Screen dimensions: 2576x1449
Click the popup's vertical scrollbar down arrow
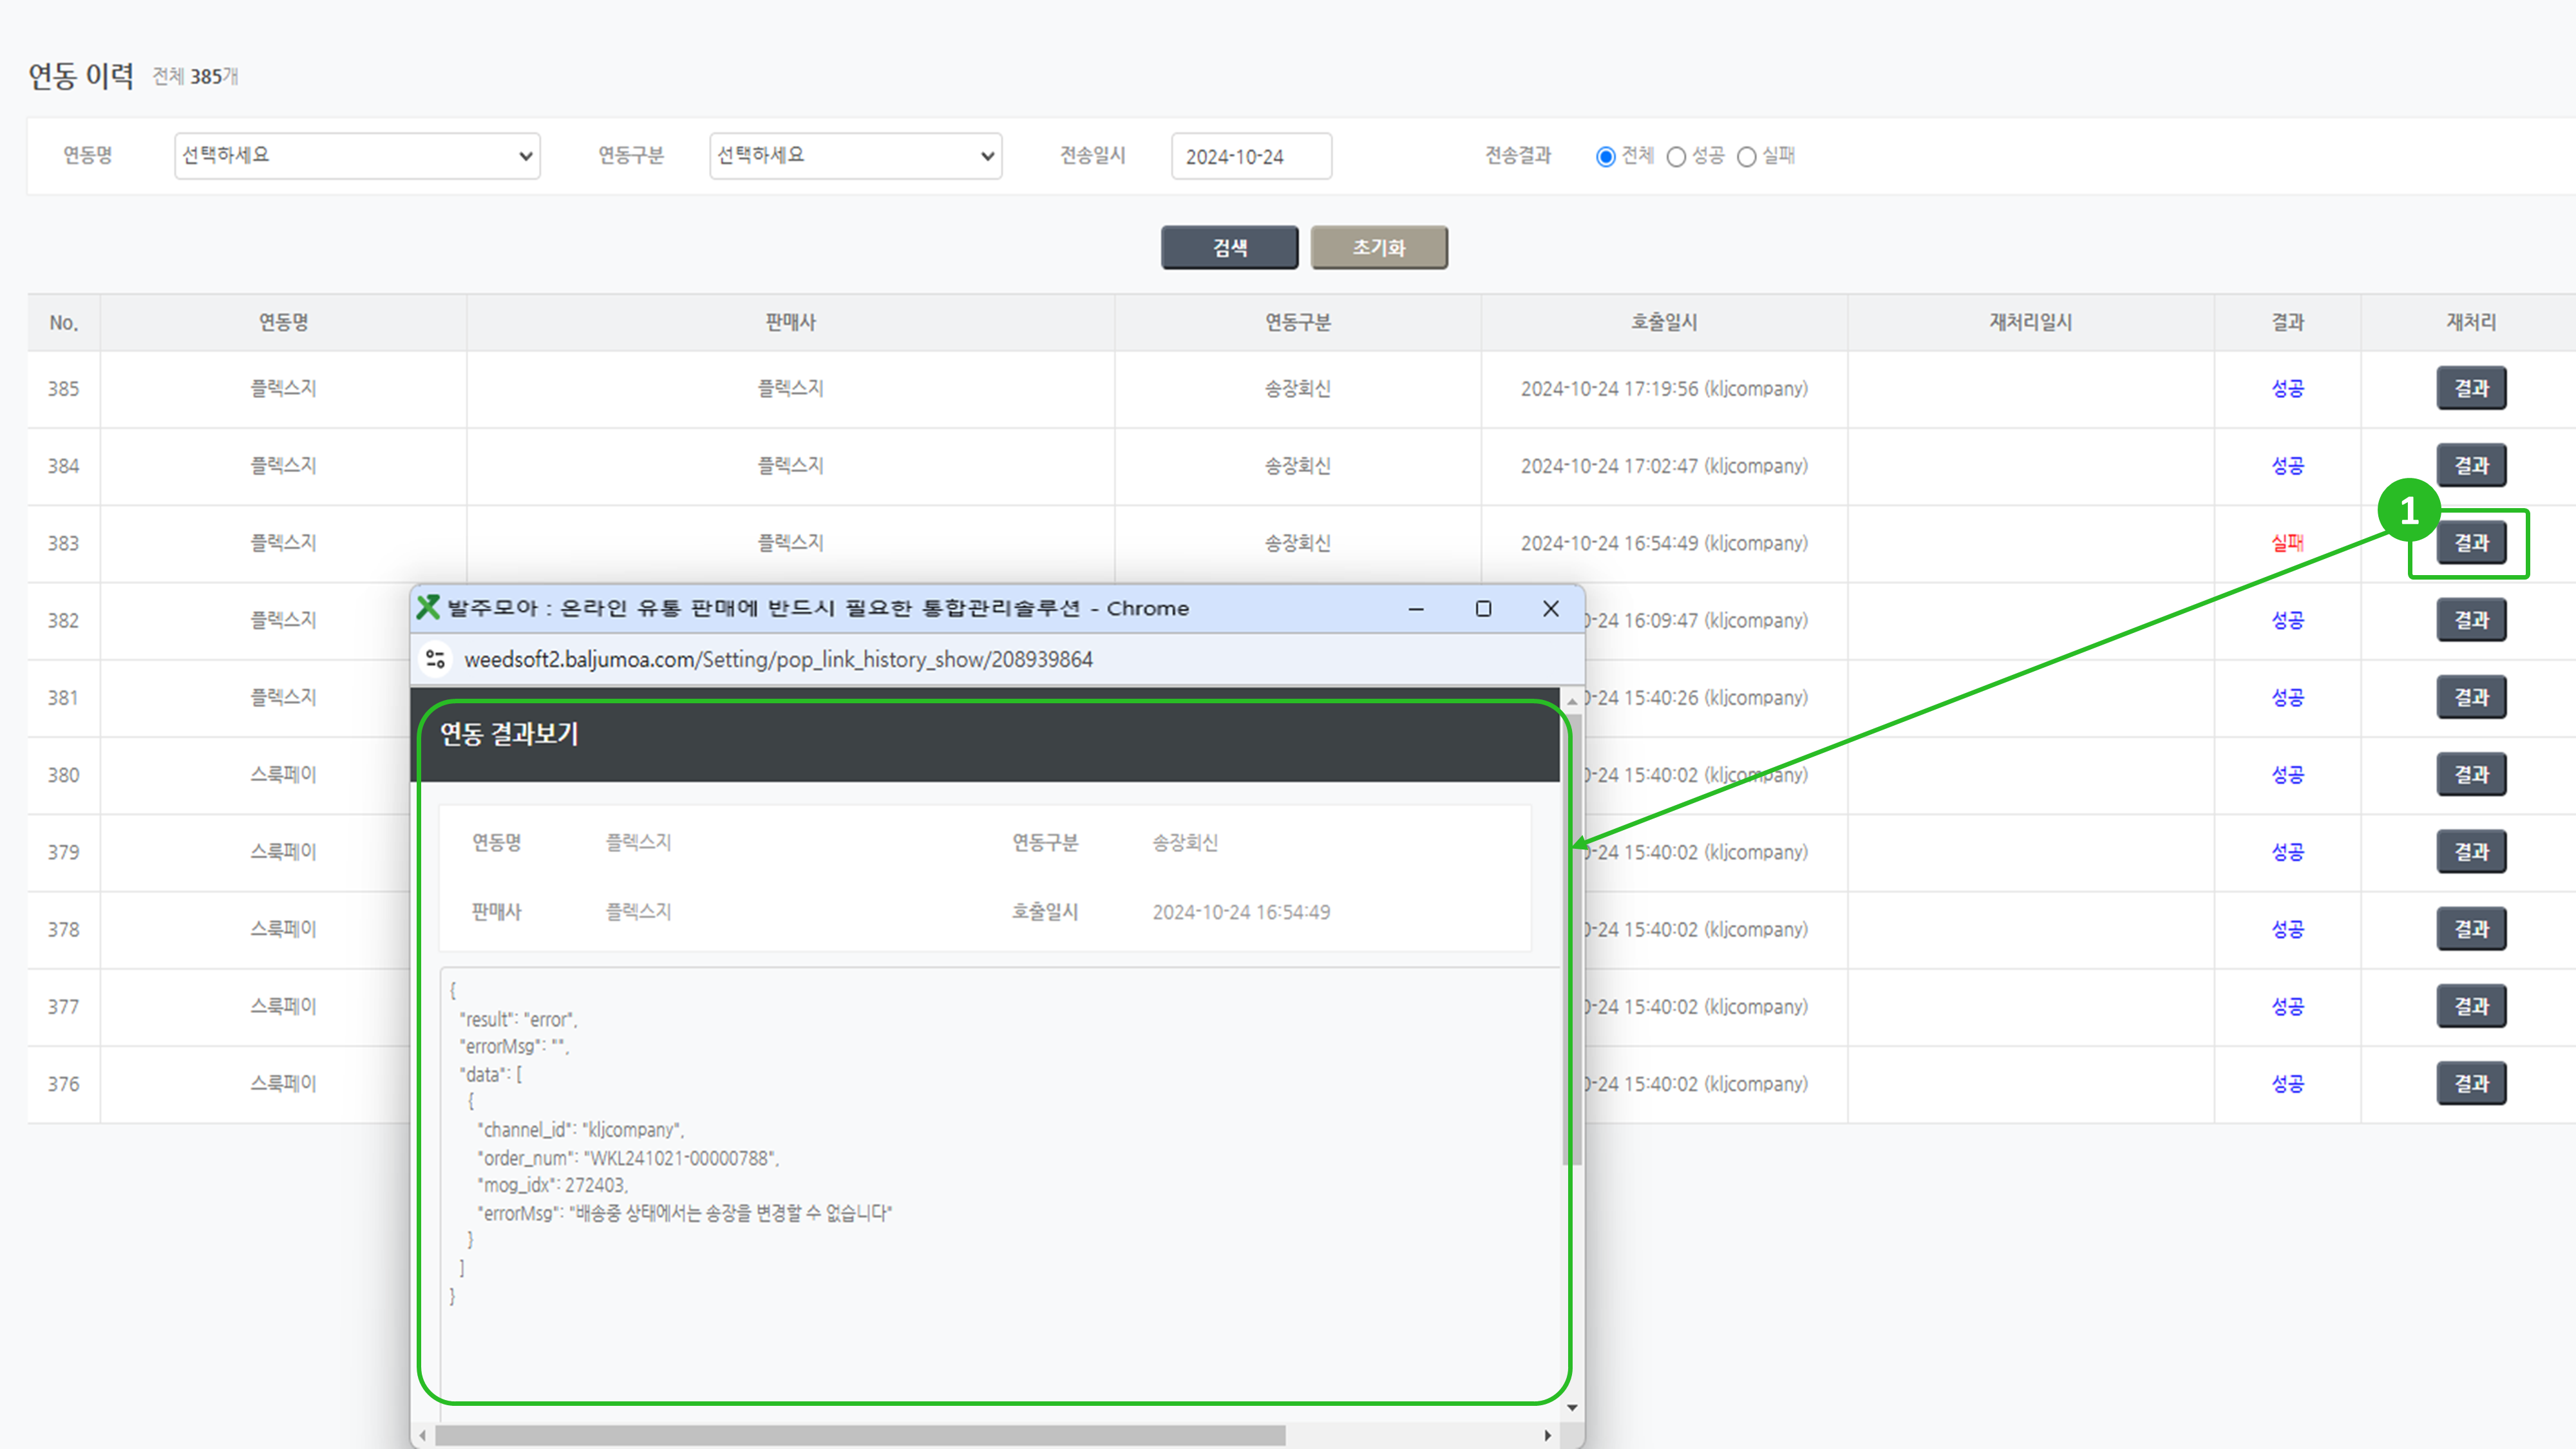click(1572, 1408)
